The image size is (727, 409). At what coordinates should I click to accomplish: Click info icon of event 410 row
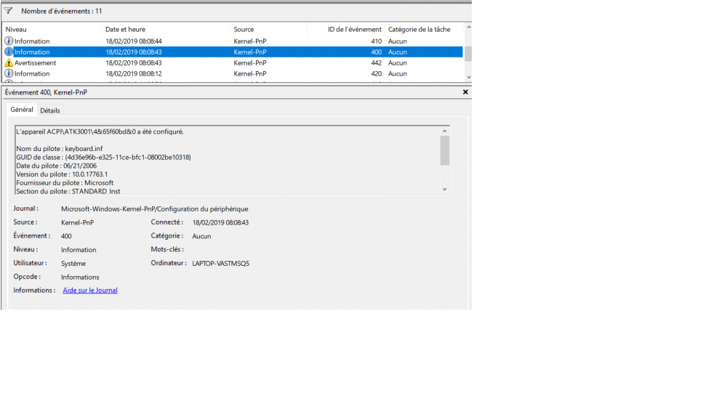tap(9, 41)
